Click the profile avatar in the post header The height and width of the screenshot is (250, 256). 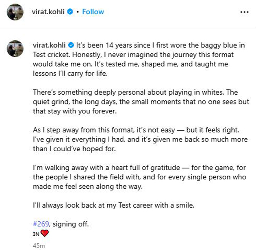tap(14, 12)
